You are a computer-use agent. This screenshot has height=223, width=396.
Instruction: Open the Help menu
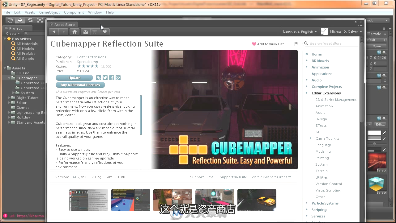tap(110, 12)
